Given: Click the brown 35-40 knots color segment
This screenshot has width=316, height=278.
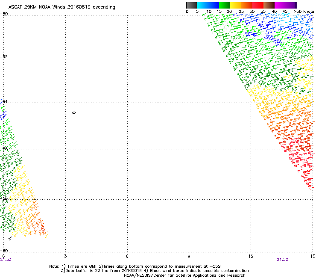Looking at the screenshot, I should [269, 5].
